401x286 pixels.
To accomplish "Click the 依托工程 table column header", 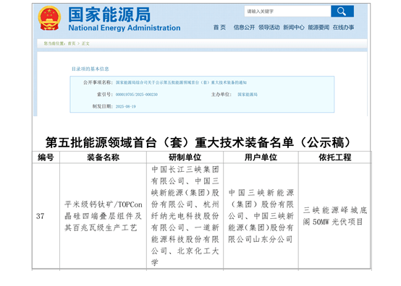I will click(334, 157).
